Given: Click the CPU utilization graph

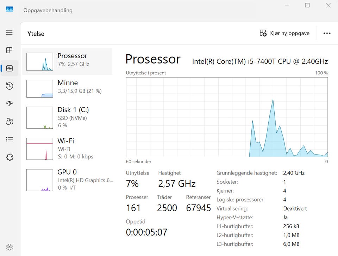Looking at the screenshot, I should click(x=227, y=117).
